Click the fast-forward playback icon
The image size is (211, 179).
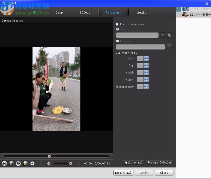(18, 163)
